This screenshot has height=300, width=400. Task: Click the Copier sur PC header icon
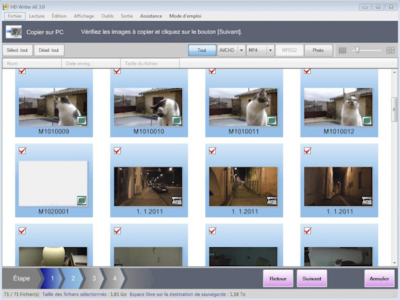[14, 32]
